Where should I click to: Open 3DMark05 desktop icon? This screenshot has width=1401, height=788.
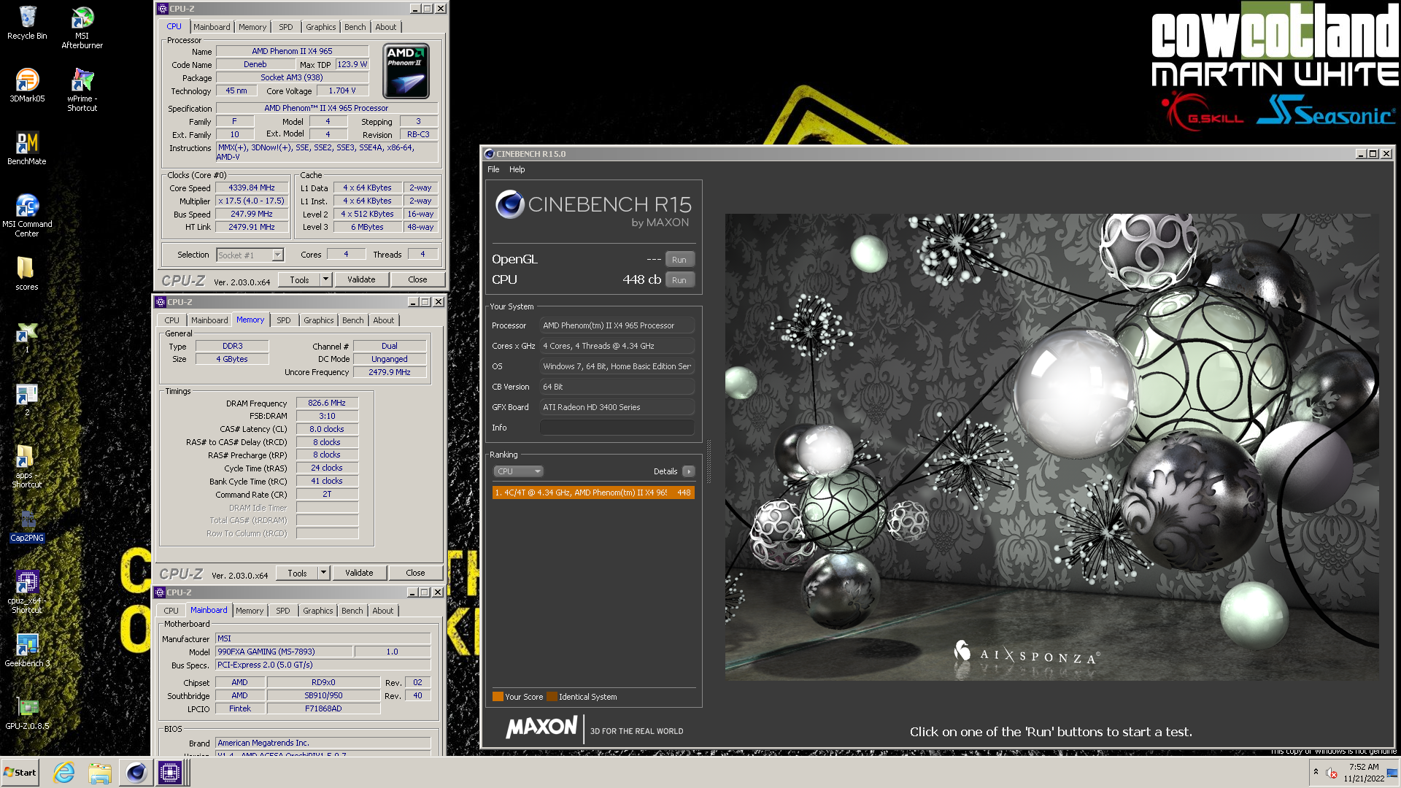click(x=27, y=85)
